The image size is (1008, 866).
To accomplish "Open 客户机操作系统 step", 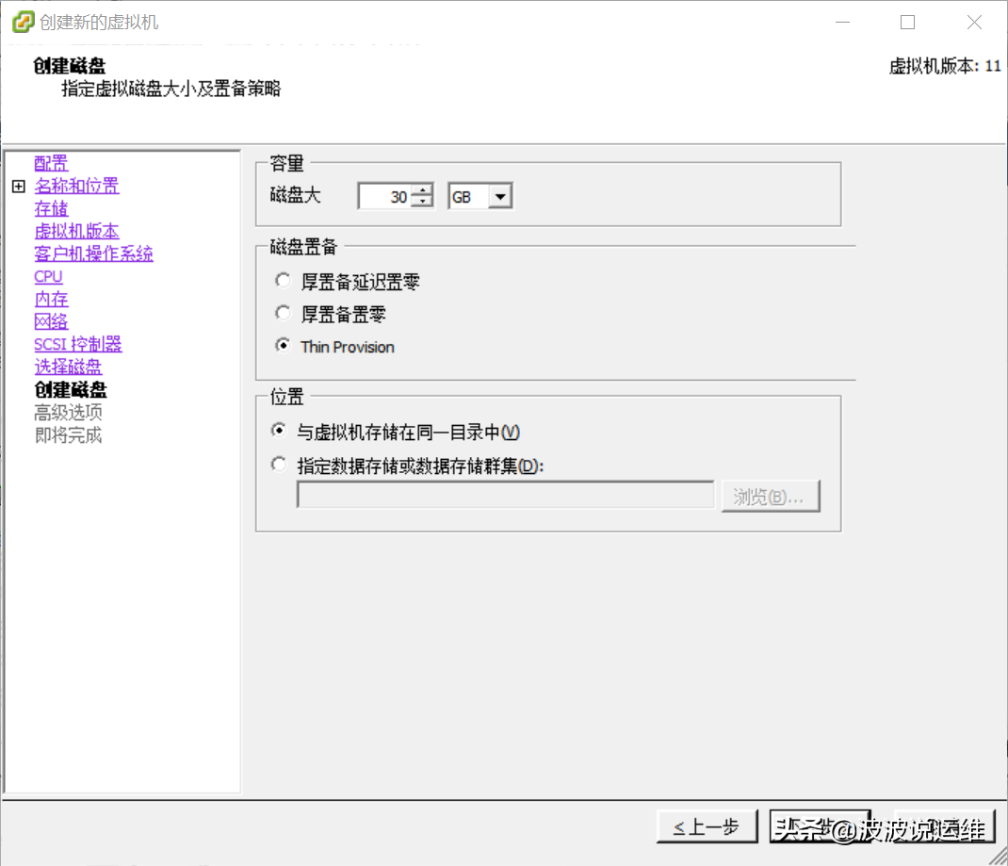I will 94,253.
